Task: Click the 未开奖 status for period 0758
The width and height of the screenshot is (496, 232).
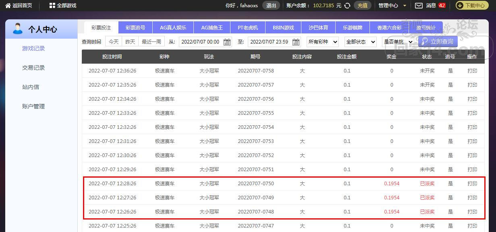Action: tap(428, 71)
